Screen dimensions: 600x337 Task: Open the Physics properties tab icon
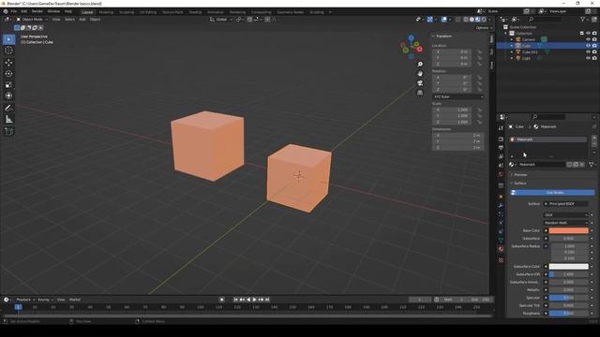click(x=501, y=223)
